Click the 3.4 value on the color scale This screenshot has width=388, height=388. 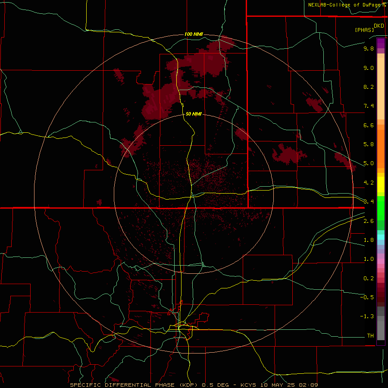[369, 202]
